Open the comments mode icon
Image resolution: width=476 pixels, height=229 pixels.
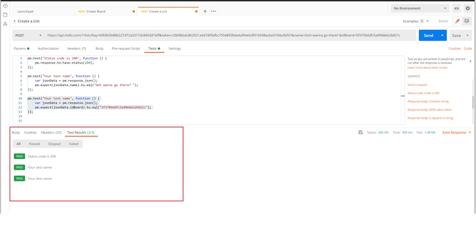(x=467, y=21)
